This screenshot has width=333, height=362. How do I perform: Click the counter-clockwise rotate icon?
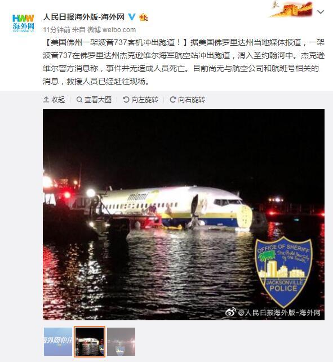point(126,99)
